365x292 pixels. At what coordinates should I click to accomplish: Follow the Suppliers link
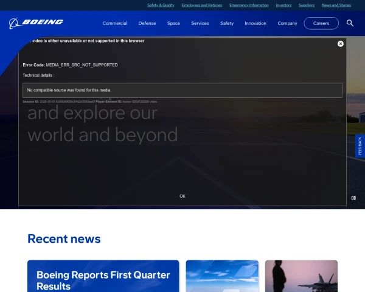(x=307, y=5)
